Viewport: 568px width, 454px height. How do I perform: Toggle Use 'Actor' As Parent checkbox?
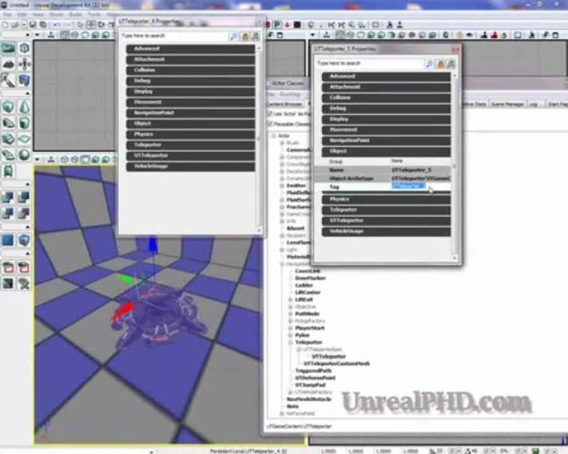pyautogui.click(x=270, y=113)
